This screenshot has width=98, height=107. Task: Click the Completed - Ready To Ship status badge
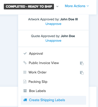pyautogui.click(x=29, y=7)
